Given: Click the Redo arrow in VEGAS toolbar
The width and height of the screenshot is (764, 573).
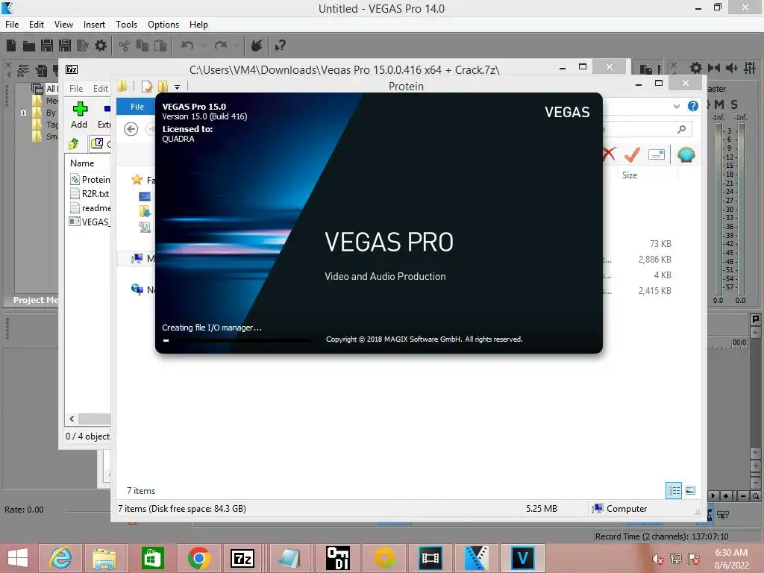Looking at the screenshot, I should 221,46.
